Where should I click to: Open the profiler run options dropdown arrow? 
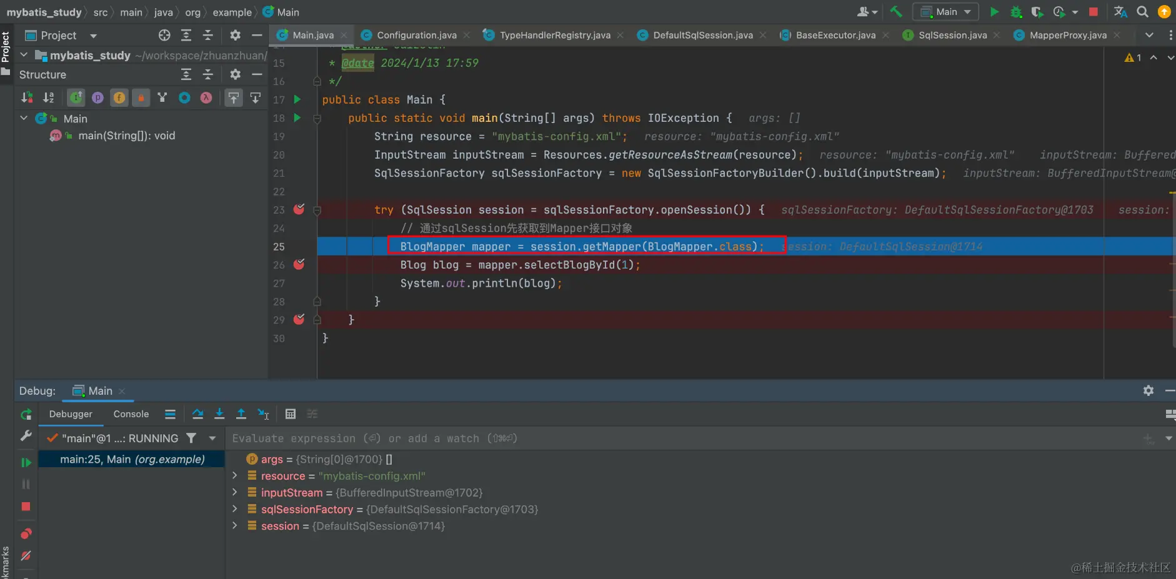1075,12
